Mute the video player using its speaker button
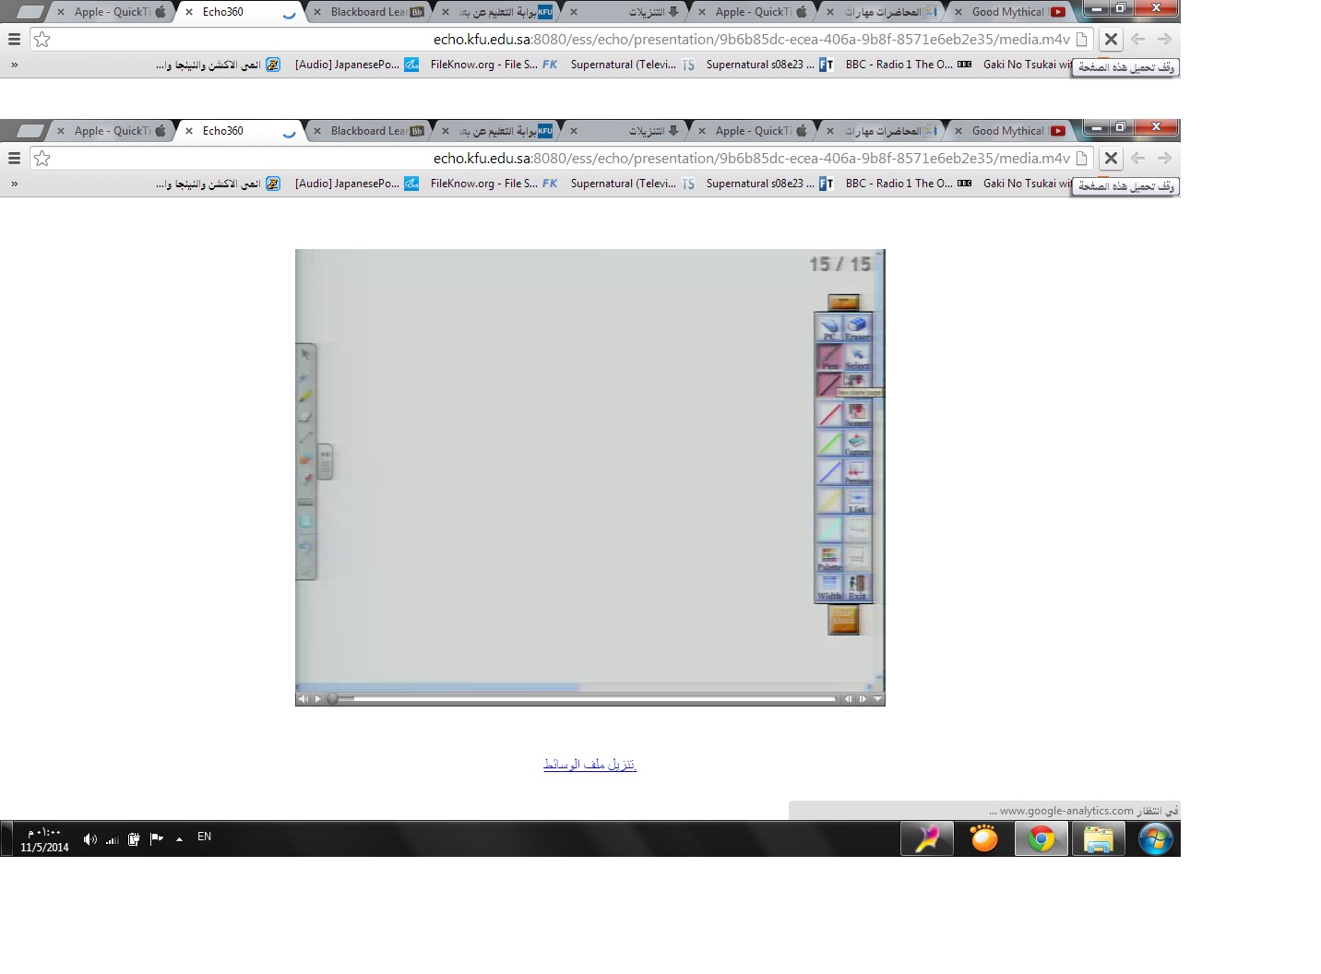Viewport: 1321px width, 974px height. [303, 699]
